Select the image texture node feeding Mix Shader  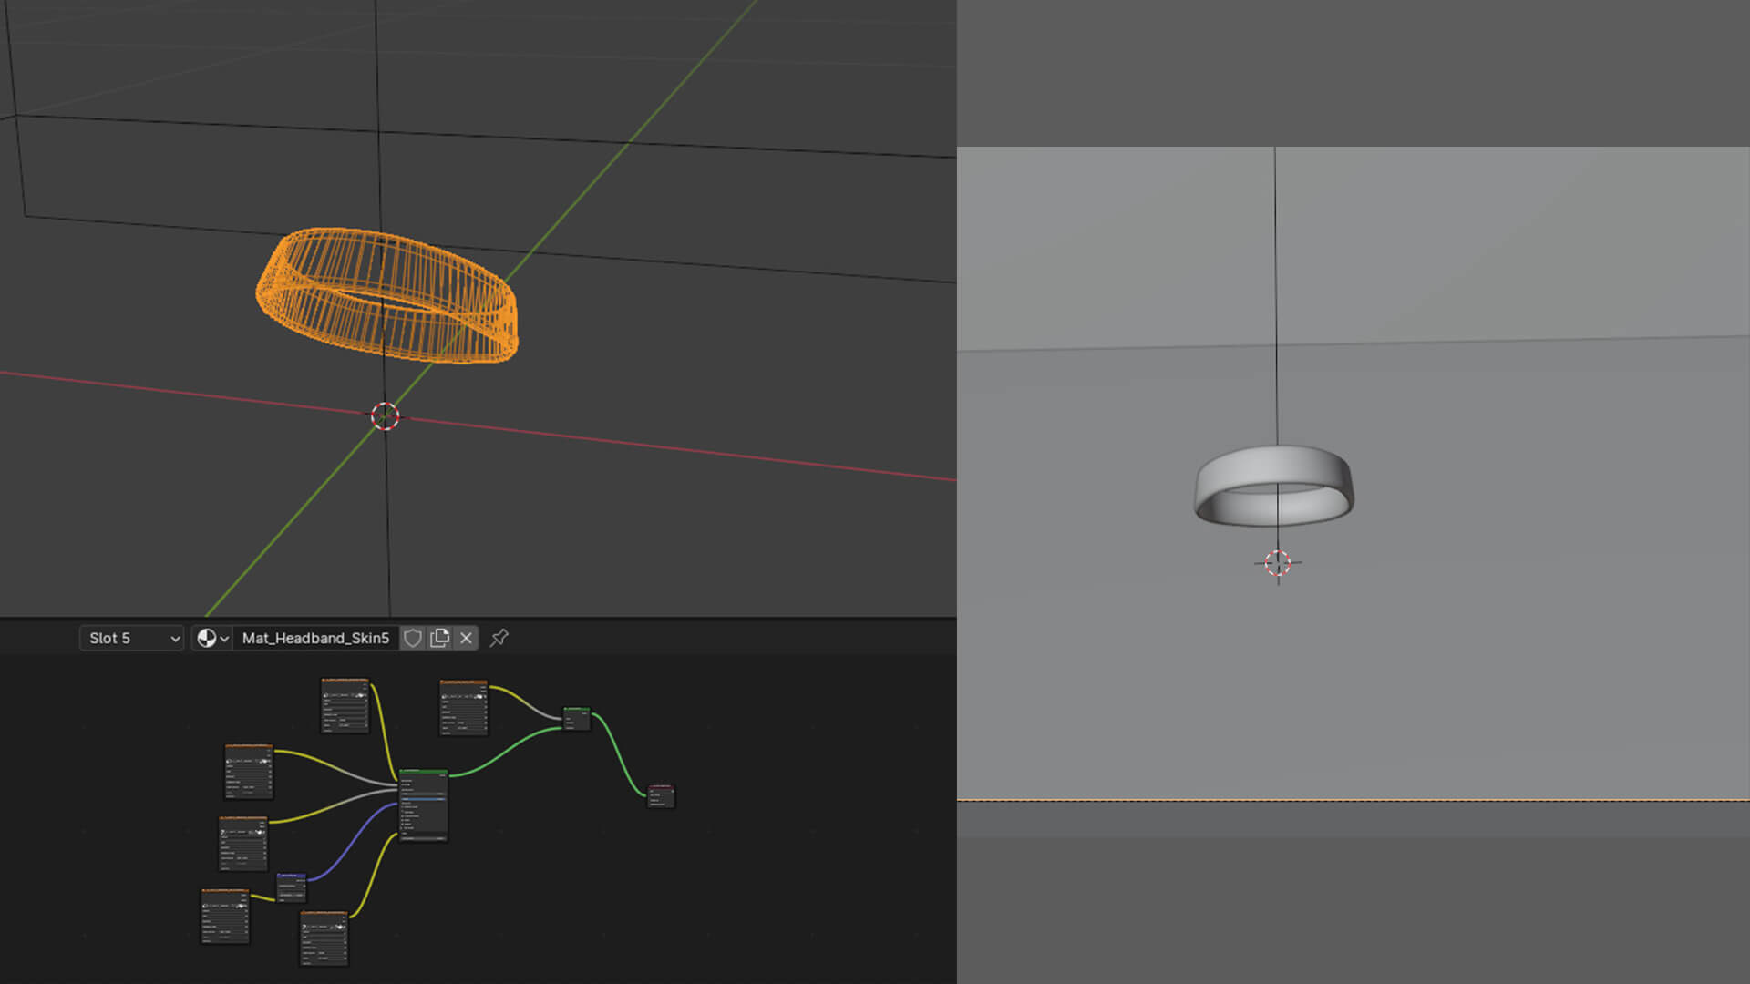[x=463, y=707]
